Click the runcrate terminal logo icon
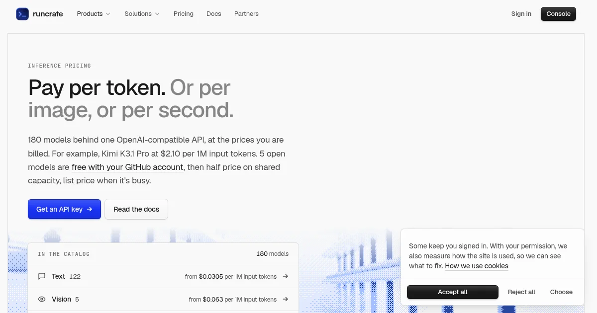 coord(22,14)
